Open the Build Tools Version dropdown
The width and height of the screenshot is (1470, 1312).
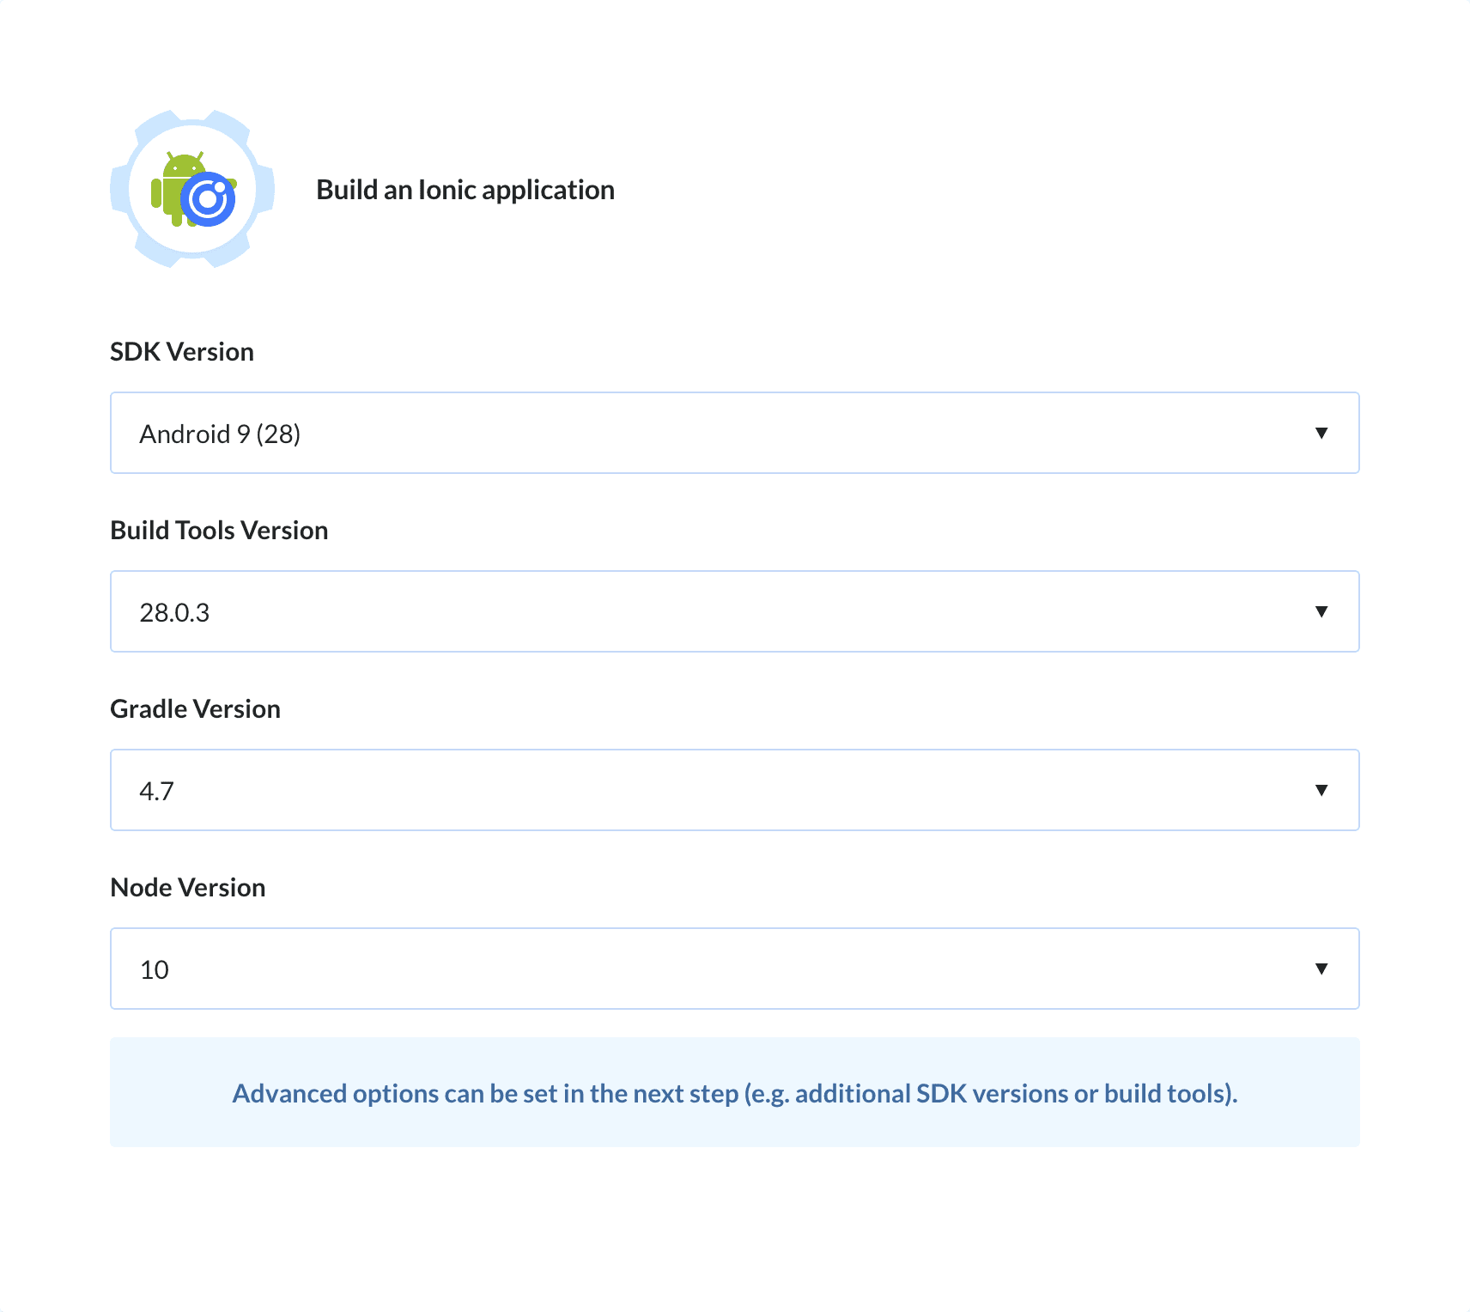(x=734, y=611)
